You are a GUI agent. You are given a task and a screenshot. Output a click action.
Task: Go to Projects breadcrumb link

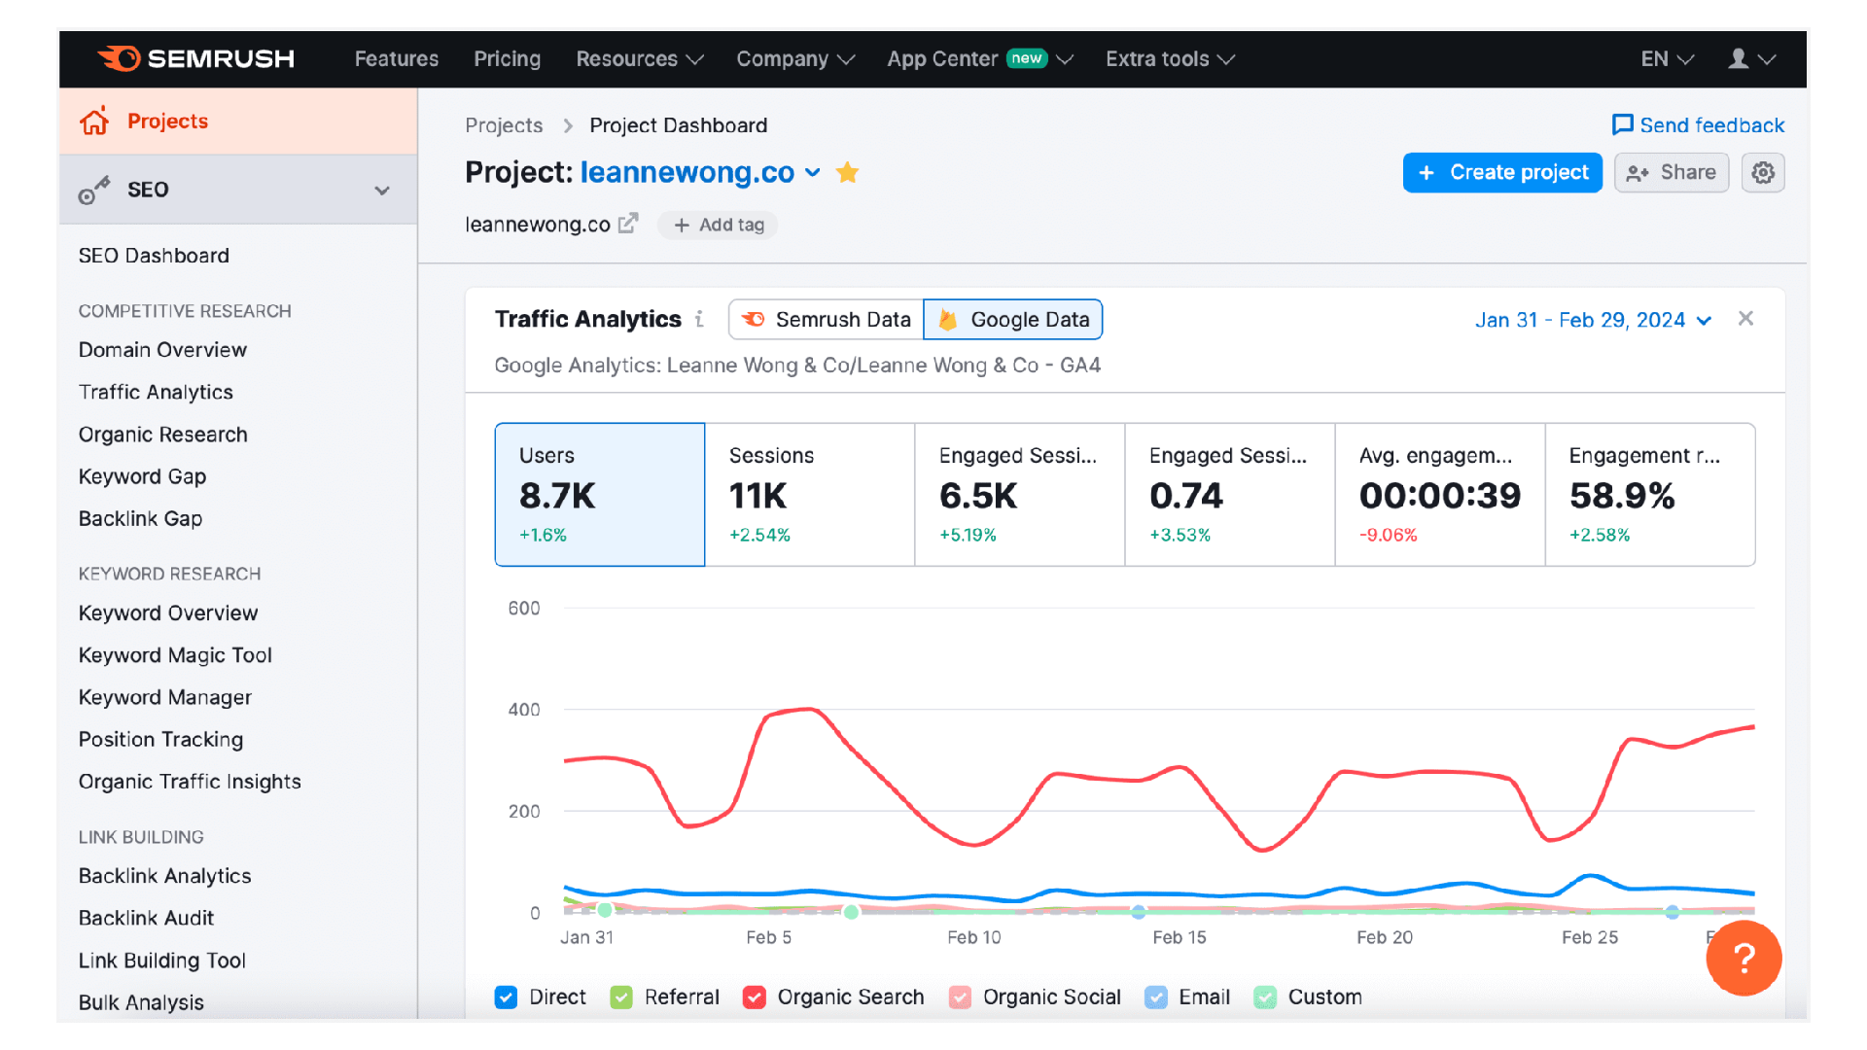click(x=504, y=124)
